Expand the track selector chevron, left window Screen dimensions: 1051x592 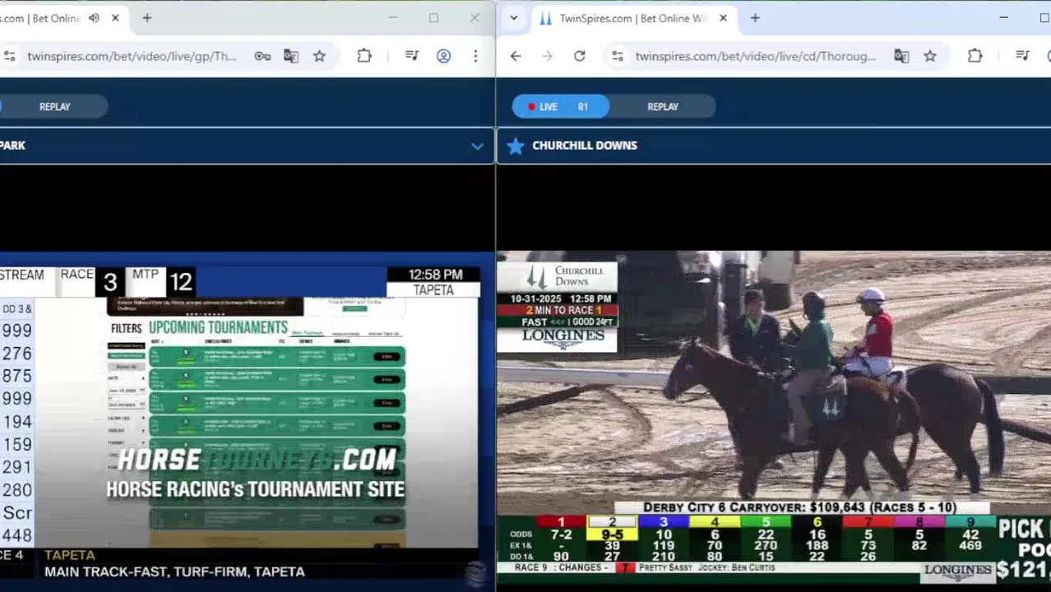point(477,146)
